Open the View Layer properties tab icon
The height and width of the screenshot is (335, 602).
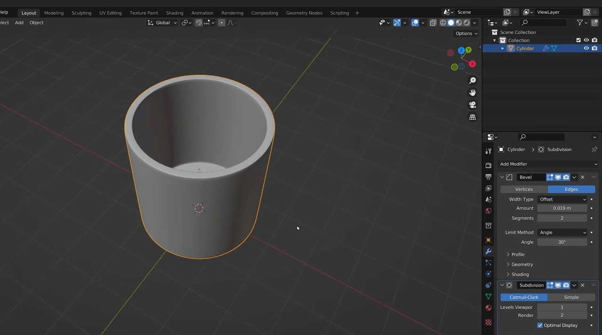coord(488,188)
